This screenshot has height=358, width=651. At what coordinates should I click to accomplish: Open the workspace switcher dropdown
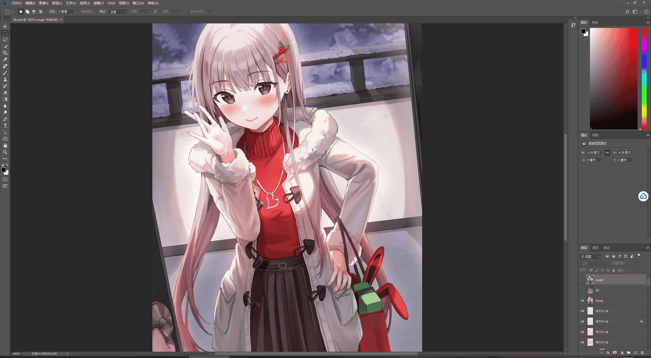click(x=637, y=12)
